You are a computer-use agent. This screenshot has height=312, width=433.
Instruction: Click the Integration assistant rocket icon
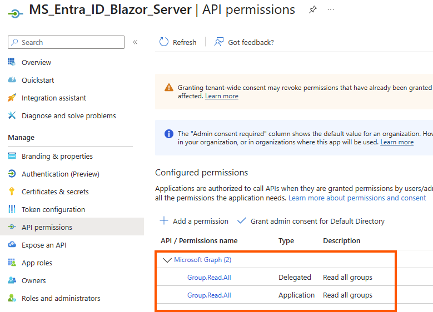click(x=12, y=97)
